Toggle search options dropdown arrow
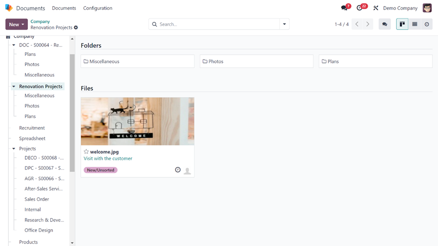 (285, 24)
